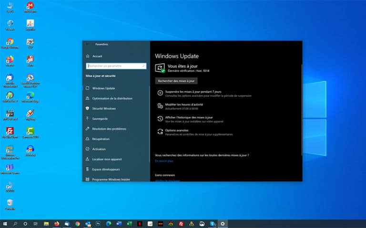Click the Récupération icon in sidebar
The image size is (366, 228).
coord(87,139)
